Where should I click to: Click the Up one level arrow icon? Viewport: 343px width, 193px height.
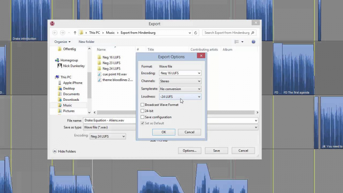click(75, 33)
